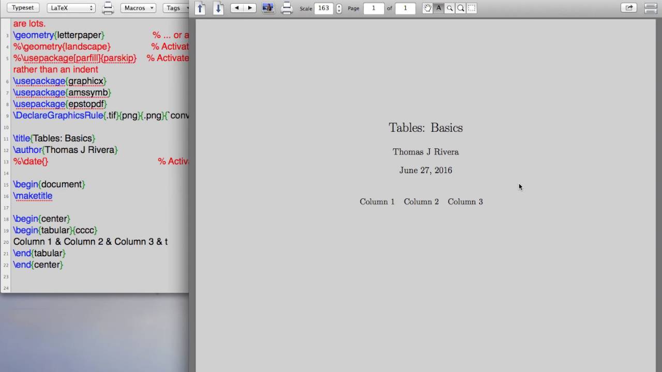
Task: Print the PDF preview via printer icon
Action: (287, 8)
